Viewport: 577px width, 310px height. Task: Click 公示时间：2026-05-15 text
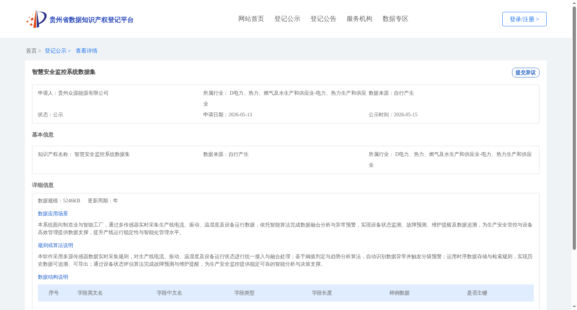[393, 114]
